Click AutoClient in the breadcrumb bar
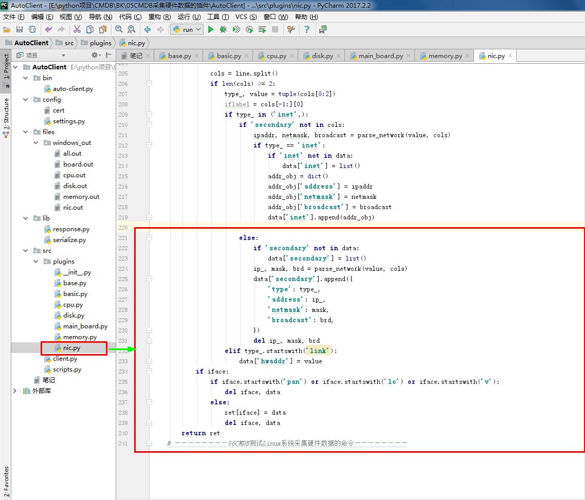The width and height of the screenshot is (585, 500). tap(31, 43)
